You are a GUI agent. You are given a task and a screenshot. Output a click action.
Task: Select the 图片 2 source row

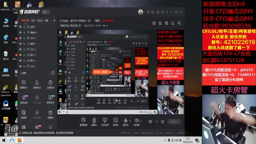coord(37,55)
